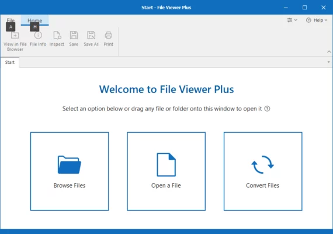Screen dimensions: 333x234
Task: Switch to the Home ribbon tab
Action: point(35,20)
